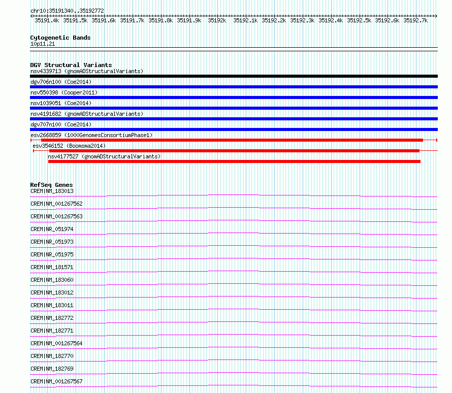Image resolution: width=452 pixels, height=393 pixels.
Task: Click the CREM|NM_183013 transcript label
Action: click(52, 191)
